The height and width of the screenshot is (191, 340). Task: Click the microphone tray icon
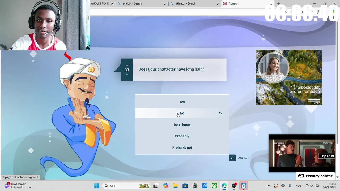click(x=290, y=186)
